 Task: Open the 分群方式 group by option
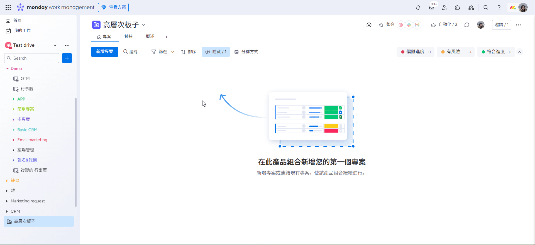246,52
